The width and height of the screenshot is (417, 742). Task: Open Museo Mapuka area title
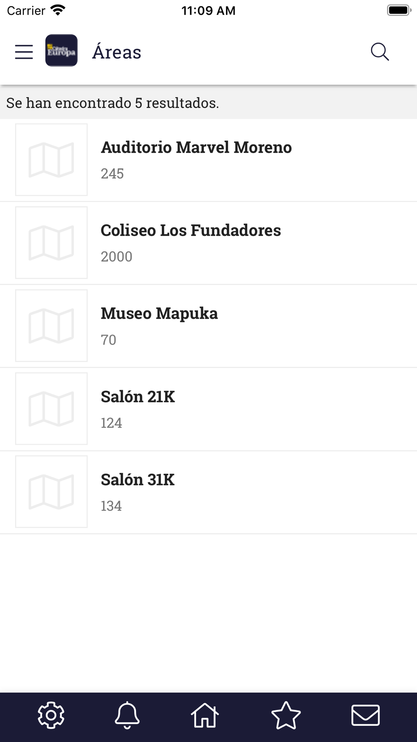159,313
